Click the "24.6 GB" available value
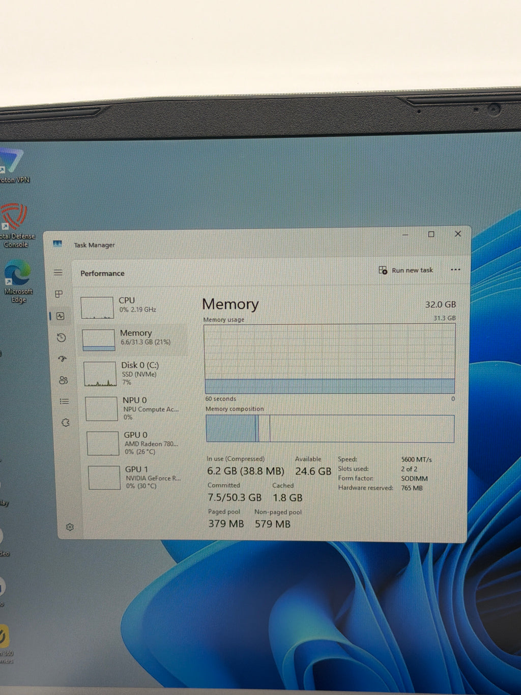 [x=313, y=471]
